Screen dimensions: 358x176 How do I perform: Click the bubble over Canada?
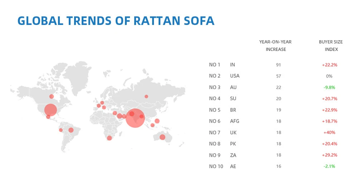pos(52,96)
